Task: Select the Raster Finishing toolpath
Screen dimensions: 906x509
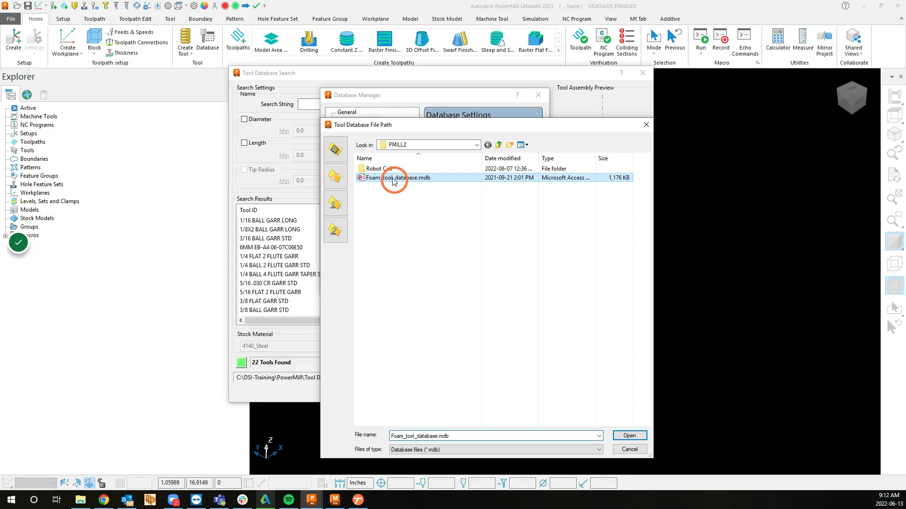Action: click(x=385, y=42)
